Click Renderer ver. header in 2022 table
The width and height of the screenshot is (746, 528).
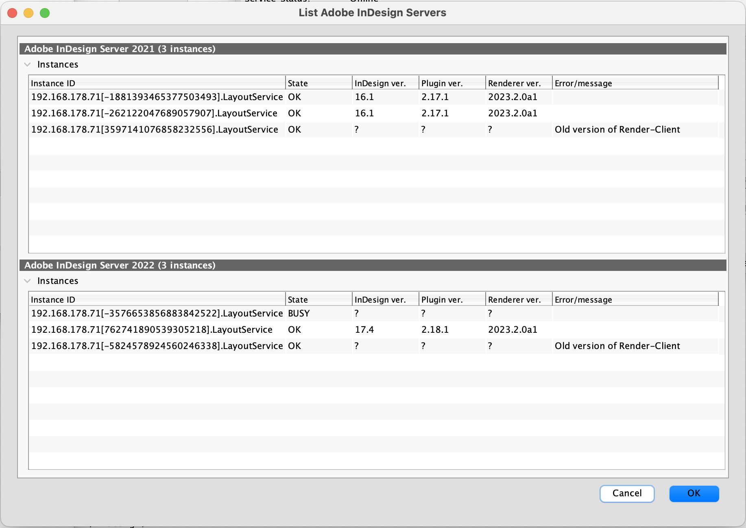coord(519,300)
